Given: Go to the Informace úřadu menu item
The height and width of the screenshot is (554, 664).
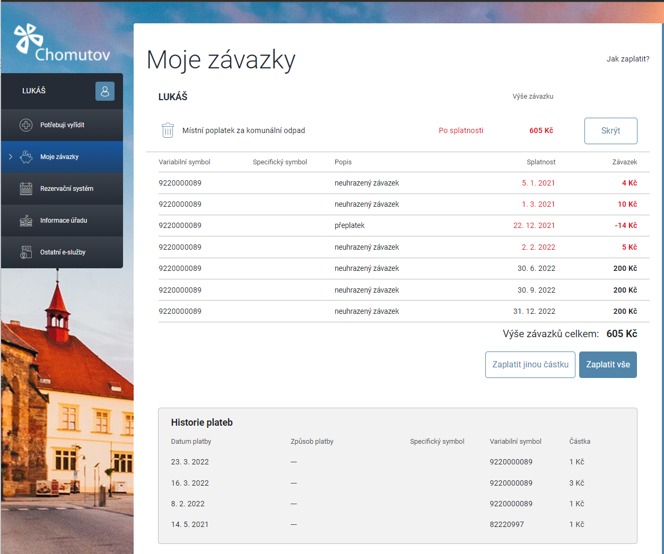Looking at the screenshot, I should 62,221.
